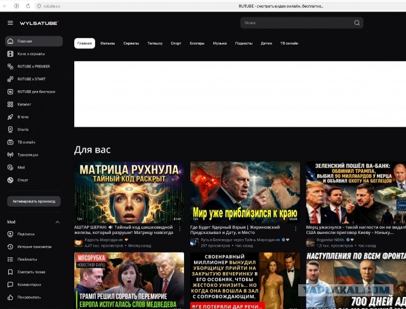Open Мир уже приблизился к краю thumbnail
This screenshot has height=309, width=406.
(245, 193)
